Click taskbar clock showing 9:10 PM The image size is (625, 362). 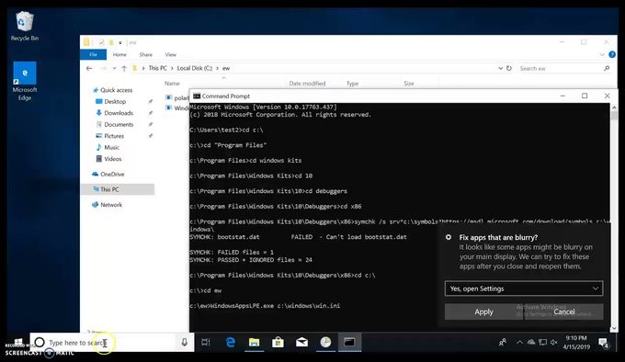[x=576, y=343]
